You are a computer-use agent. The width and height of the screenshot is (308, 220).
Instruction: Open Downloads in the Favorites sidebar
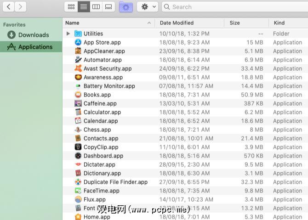31,35
